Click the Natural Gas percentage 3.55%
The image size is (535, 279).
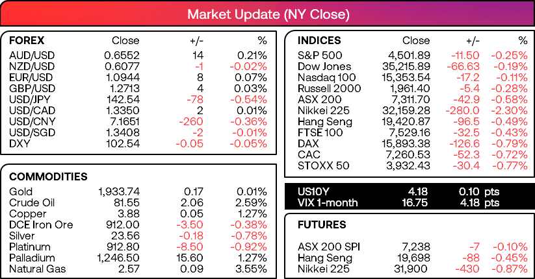tap(251, 269)
